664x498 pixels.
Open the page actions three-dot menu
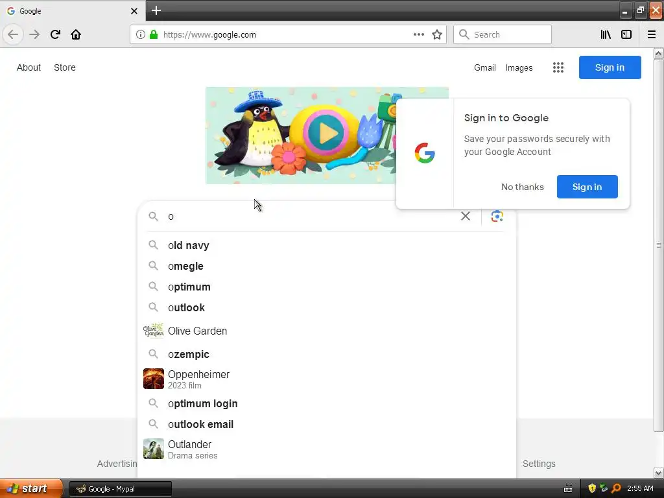tap(419, 35)
